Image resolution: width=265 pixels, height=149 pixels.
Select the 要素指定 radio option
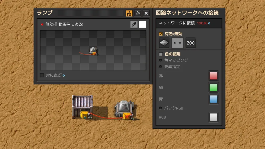[160, 67]
